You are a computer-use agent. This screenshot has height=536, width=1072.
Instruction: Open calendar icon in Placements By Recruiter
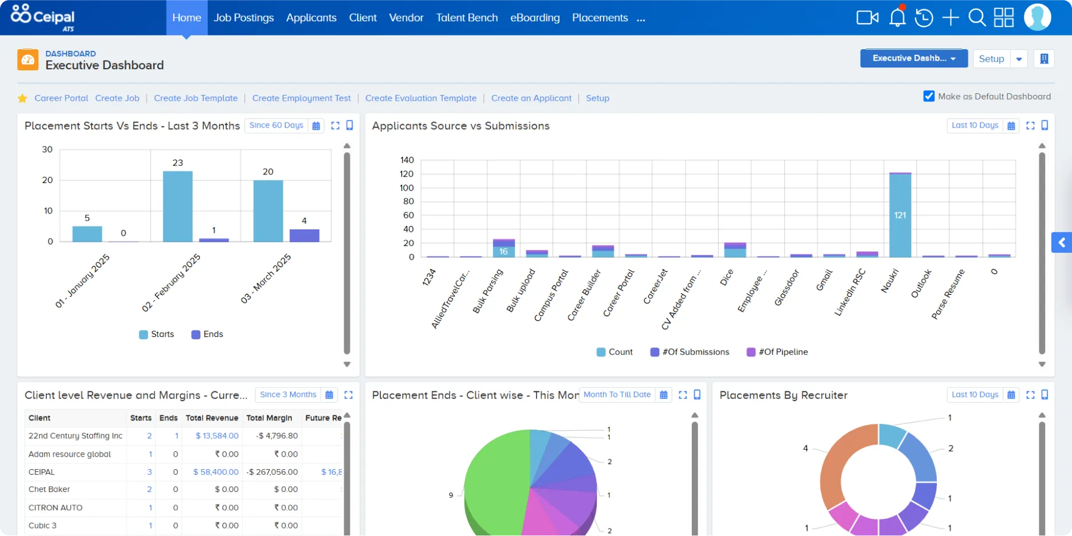click(x=1011, y=395)
